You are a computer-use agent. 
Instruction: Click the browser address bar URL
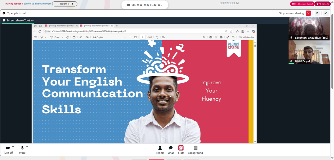(x=89, y=31)
